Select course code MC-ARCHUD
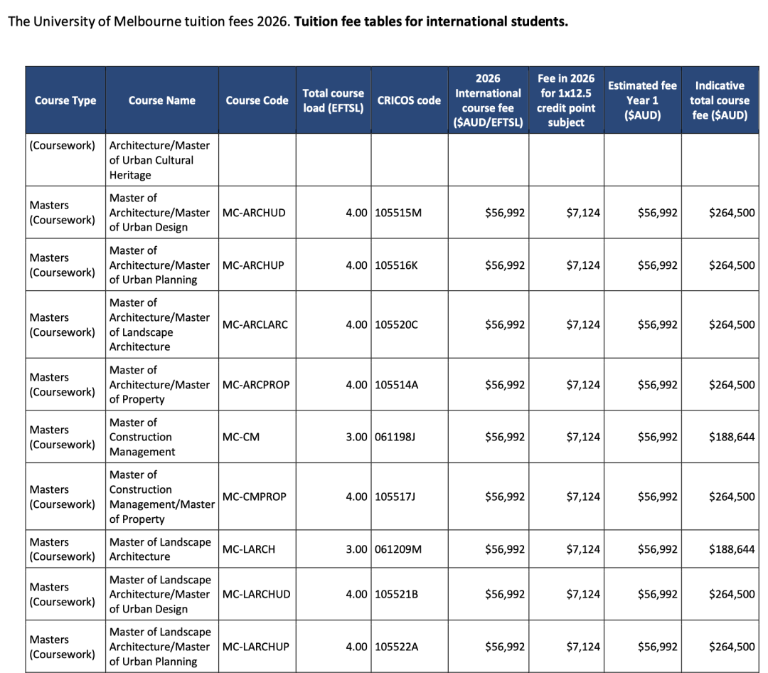Image resolution: width=768 pixels, height=673 pixels. click(254, 213)
